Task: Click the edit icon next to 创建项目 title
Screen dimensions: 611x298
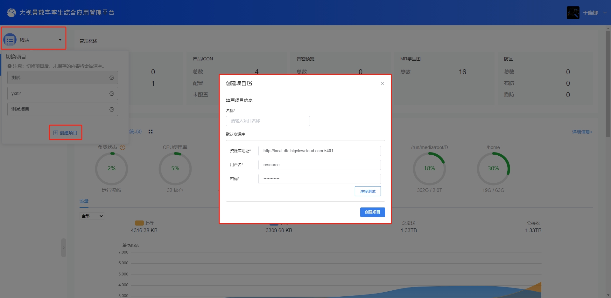Action: (250, 83)
